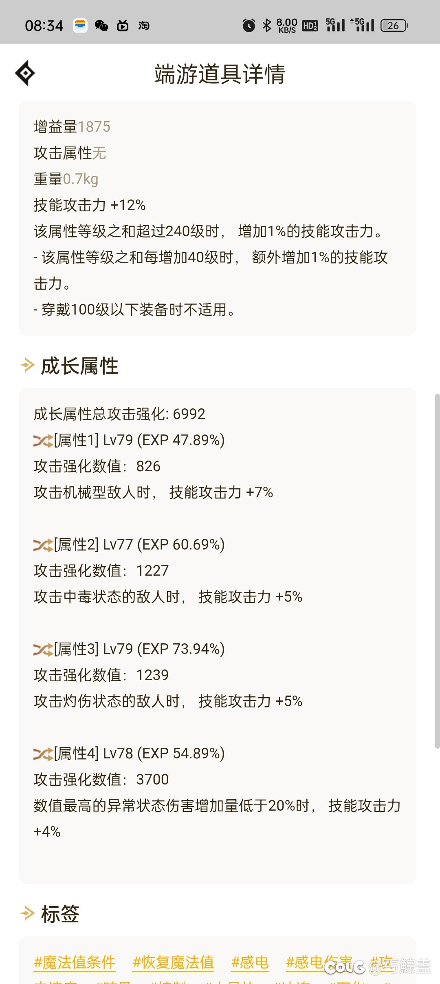The image size is (440, 984).
Task: Tap the Taobao notification icon
Action: tap(144, 26)
